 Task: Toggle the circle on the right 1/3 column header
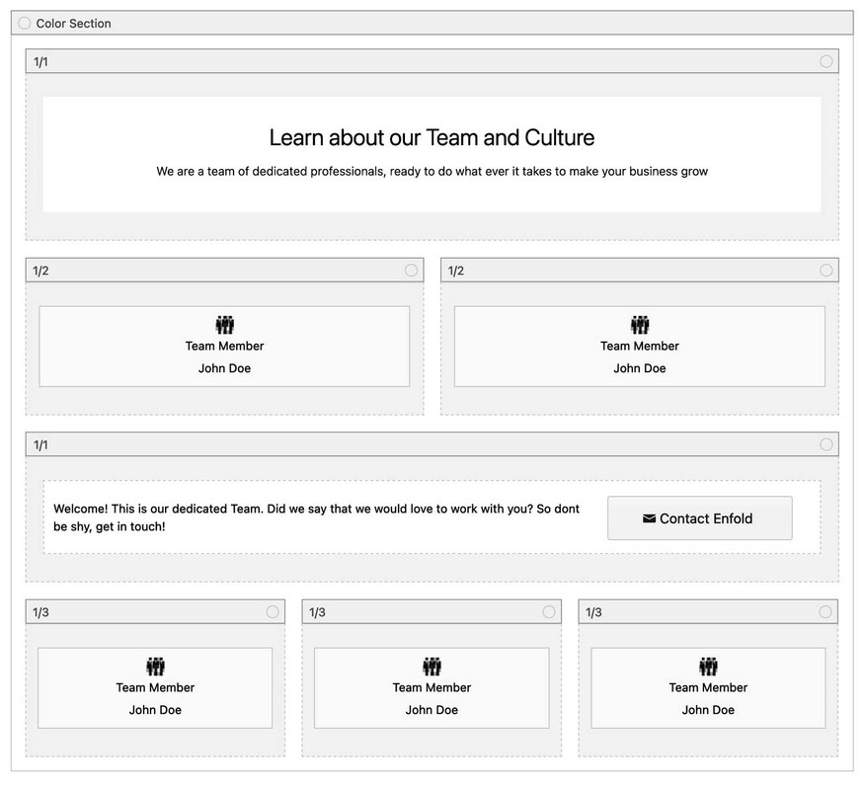click(826, 612)
